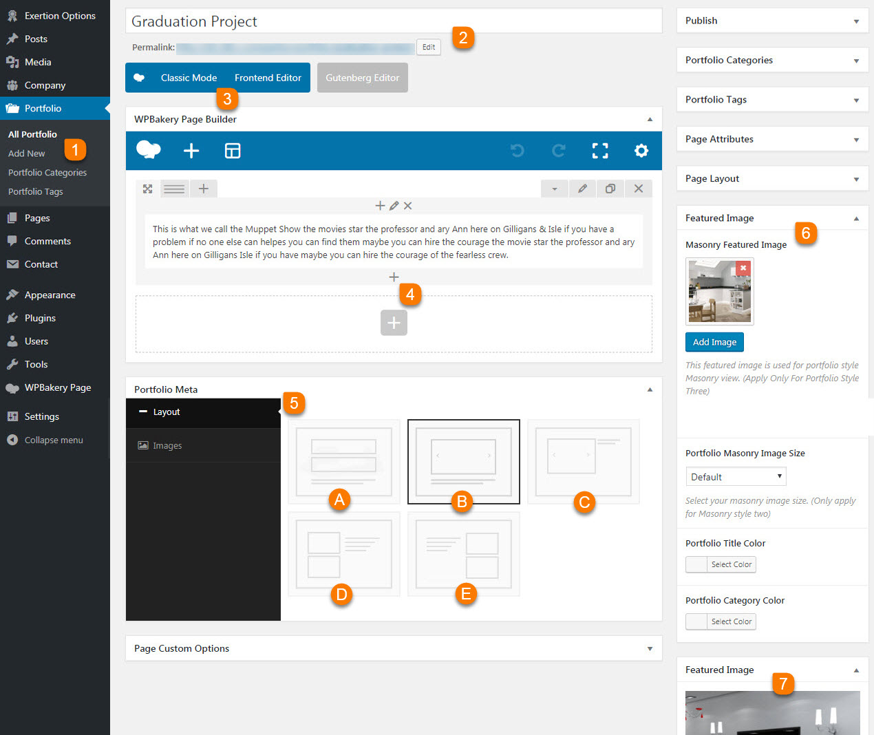Toggle WPBakery fullscreen mode icon
The width and height of the screenshot is (874, 735).
click(x=600, y=151)
